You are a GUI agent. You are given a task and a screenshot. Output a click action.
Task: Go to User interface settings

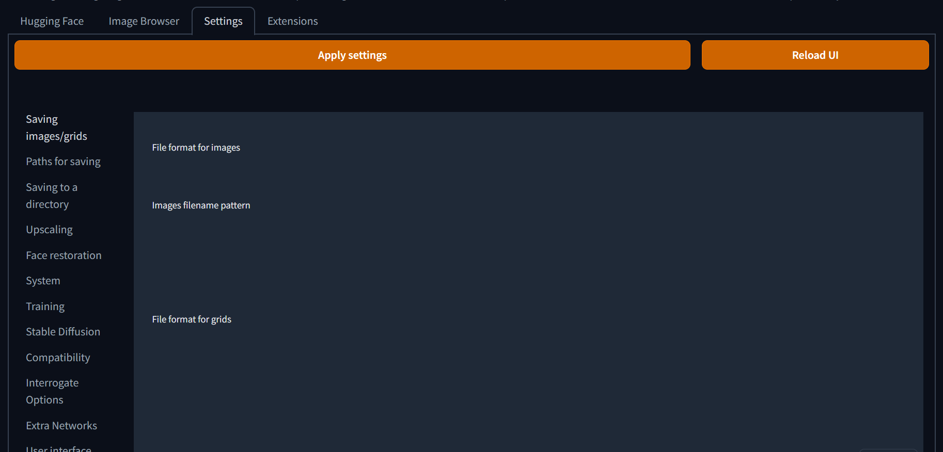[x=58, y=448]
